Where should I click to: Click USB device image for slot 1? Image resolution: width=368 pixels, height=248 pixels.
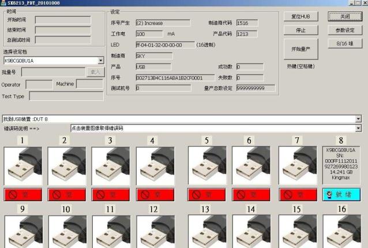click(x=23, y=166)
